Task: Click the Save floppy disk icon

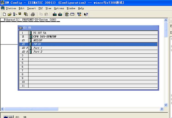Action: [20, 14]
